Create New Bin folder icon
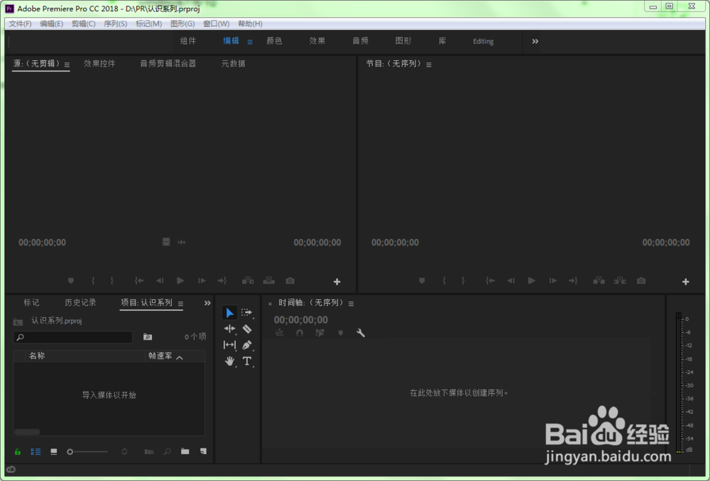Image resolution: width=710 pixels, height=481 pixels. point(185,451)
